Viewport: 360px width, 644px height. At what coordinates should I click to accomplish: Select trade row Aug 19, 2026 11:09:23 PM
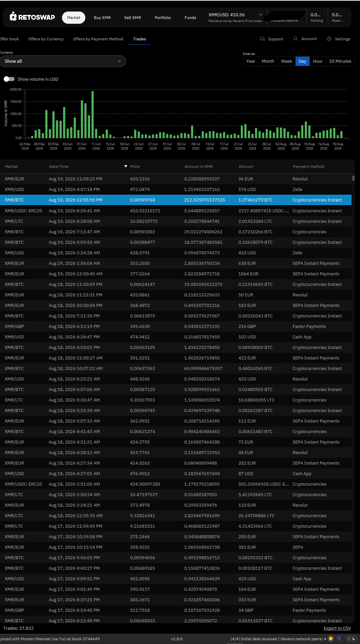(176, 179)
